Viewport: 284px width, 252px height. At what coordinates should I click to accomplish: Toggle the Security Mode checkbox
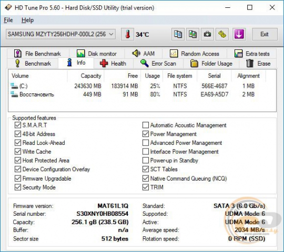pos(18,187)
